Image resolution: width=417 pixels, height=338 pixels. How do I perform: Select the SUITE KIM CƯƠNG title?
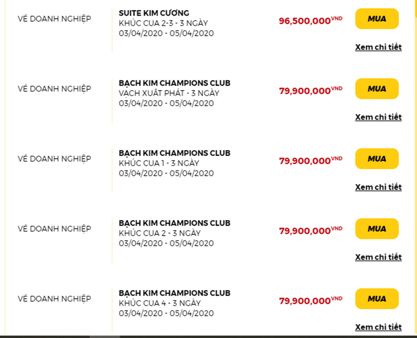pos(154,13)
